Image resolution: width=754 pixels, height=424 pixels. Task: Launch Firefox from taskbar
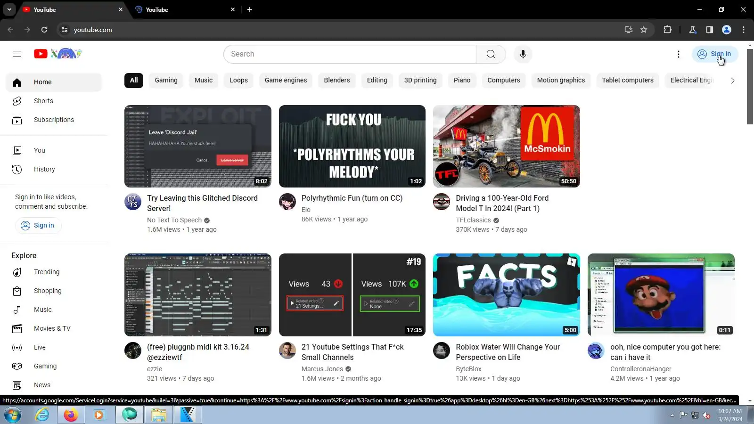71,415
